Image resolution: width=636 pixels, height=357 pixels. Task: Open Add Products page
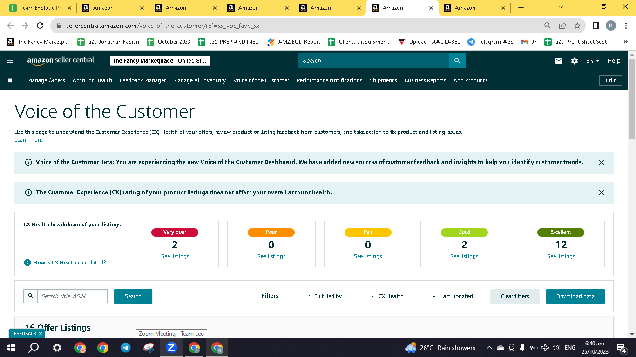point(470,80)
